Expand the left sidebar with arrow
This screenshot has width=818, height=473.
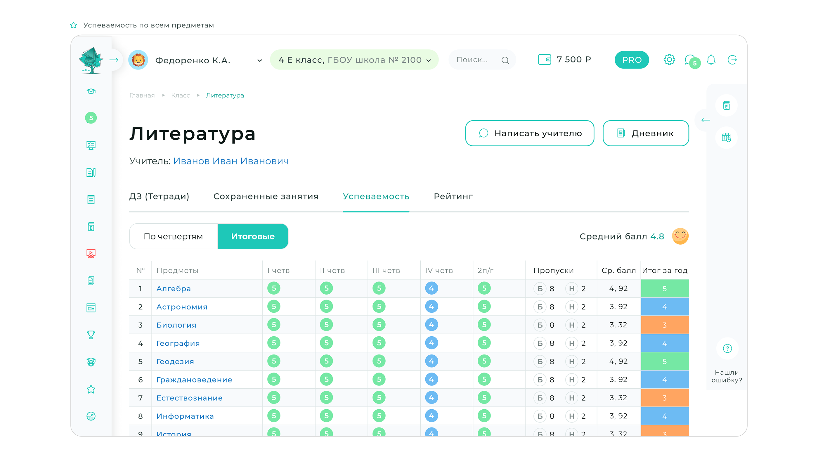114,60
